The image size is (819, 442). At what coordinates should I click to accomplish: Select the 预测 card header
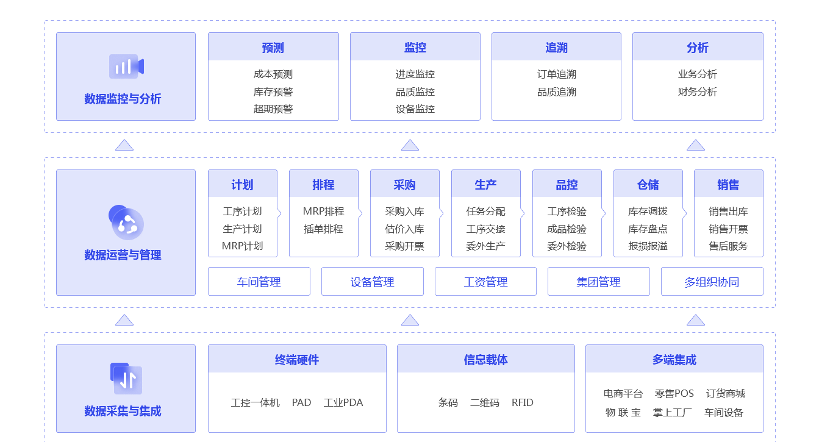point(273,48)
